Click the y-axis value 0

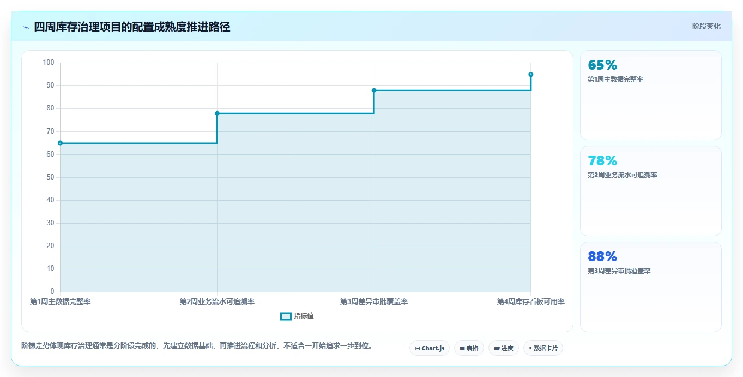pos(52,292)
